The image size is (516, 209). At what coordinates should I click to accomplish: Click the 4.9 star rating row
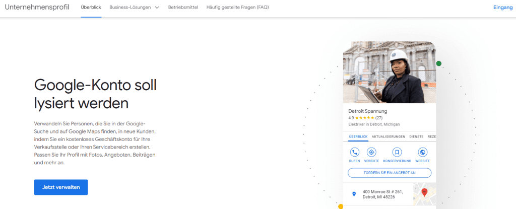click(x=365, y=118)
